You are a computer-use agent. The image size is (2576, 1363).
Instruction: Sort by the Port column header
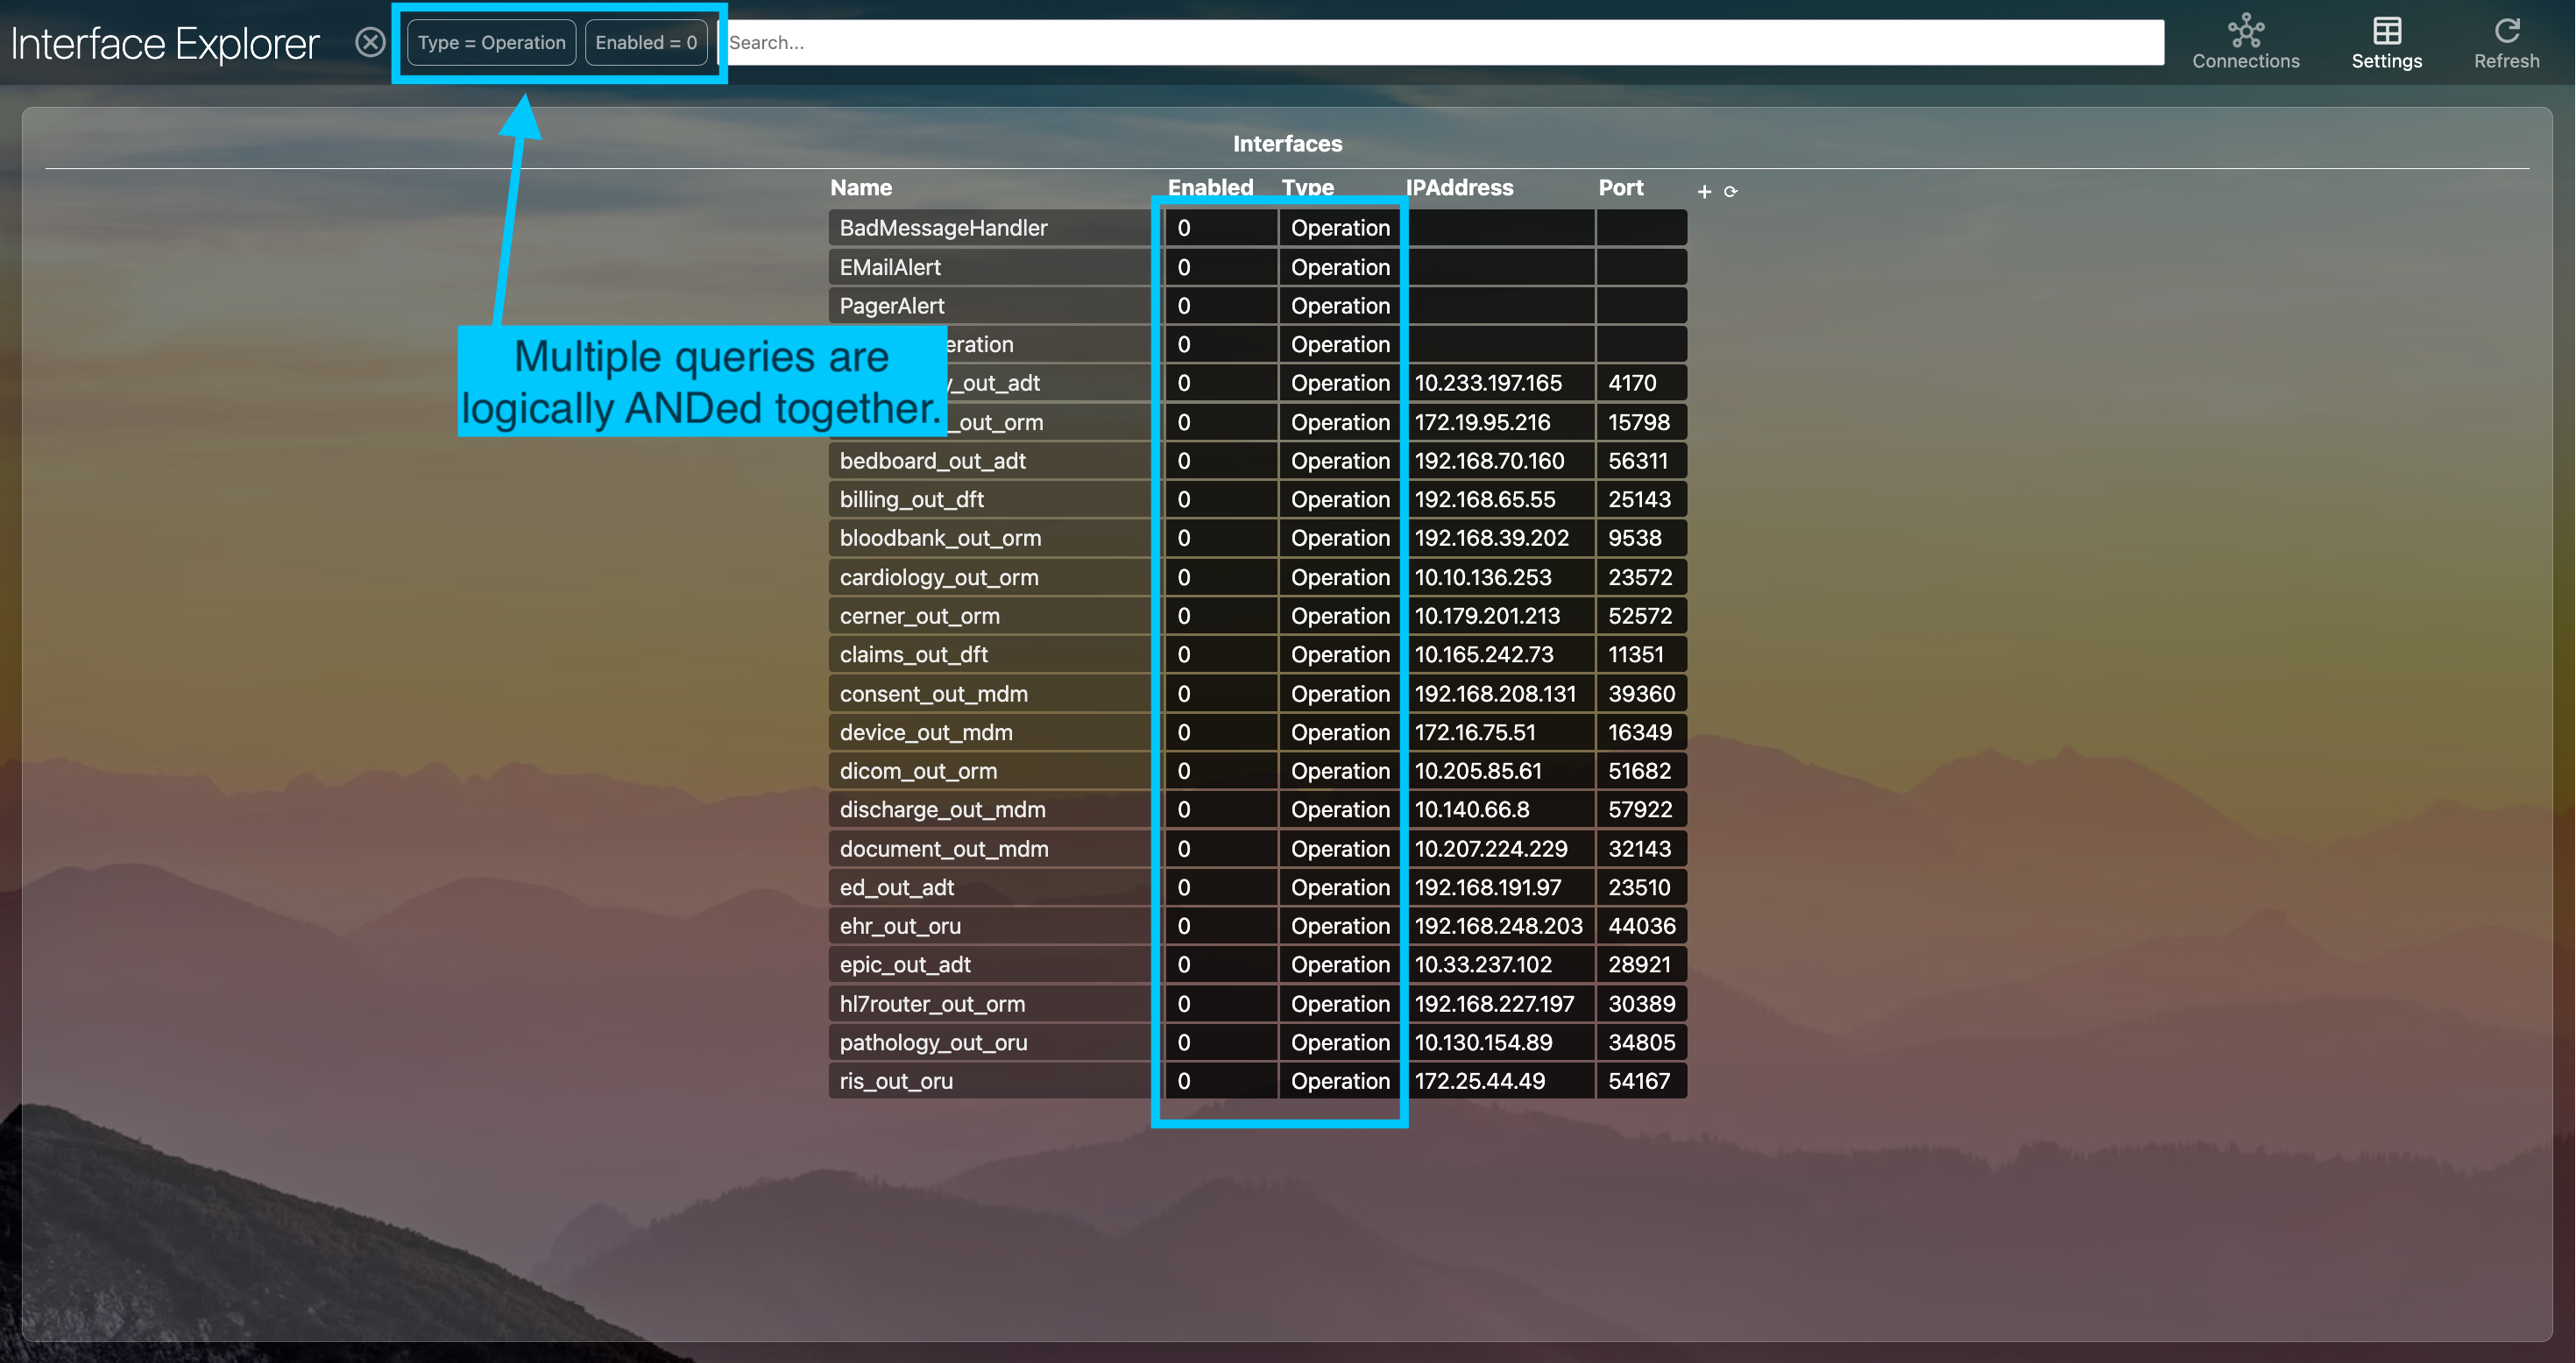1620,187
